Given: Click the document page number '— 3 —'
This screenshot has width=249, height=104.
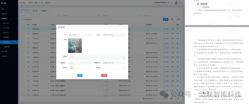Looking at the screenshot, I should click(x=238, y=17).
